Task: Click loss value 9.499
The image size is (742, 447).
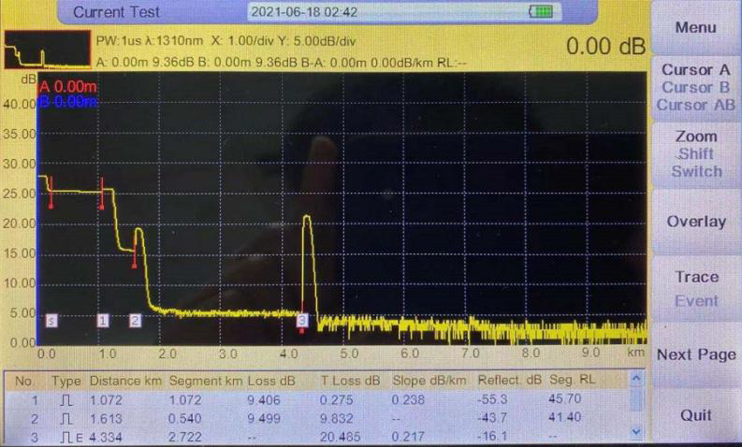Action: tap(264, 419)
